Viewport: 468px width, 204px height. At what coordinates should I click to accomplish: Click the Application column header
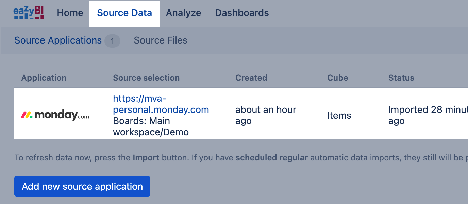[44, 78]
